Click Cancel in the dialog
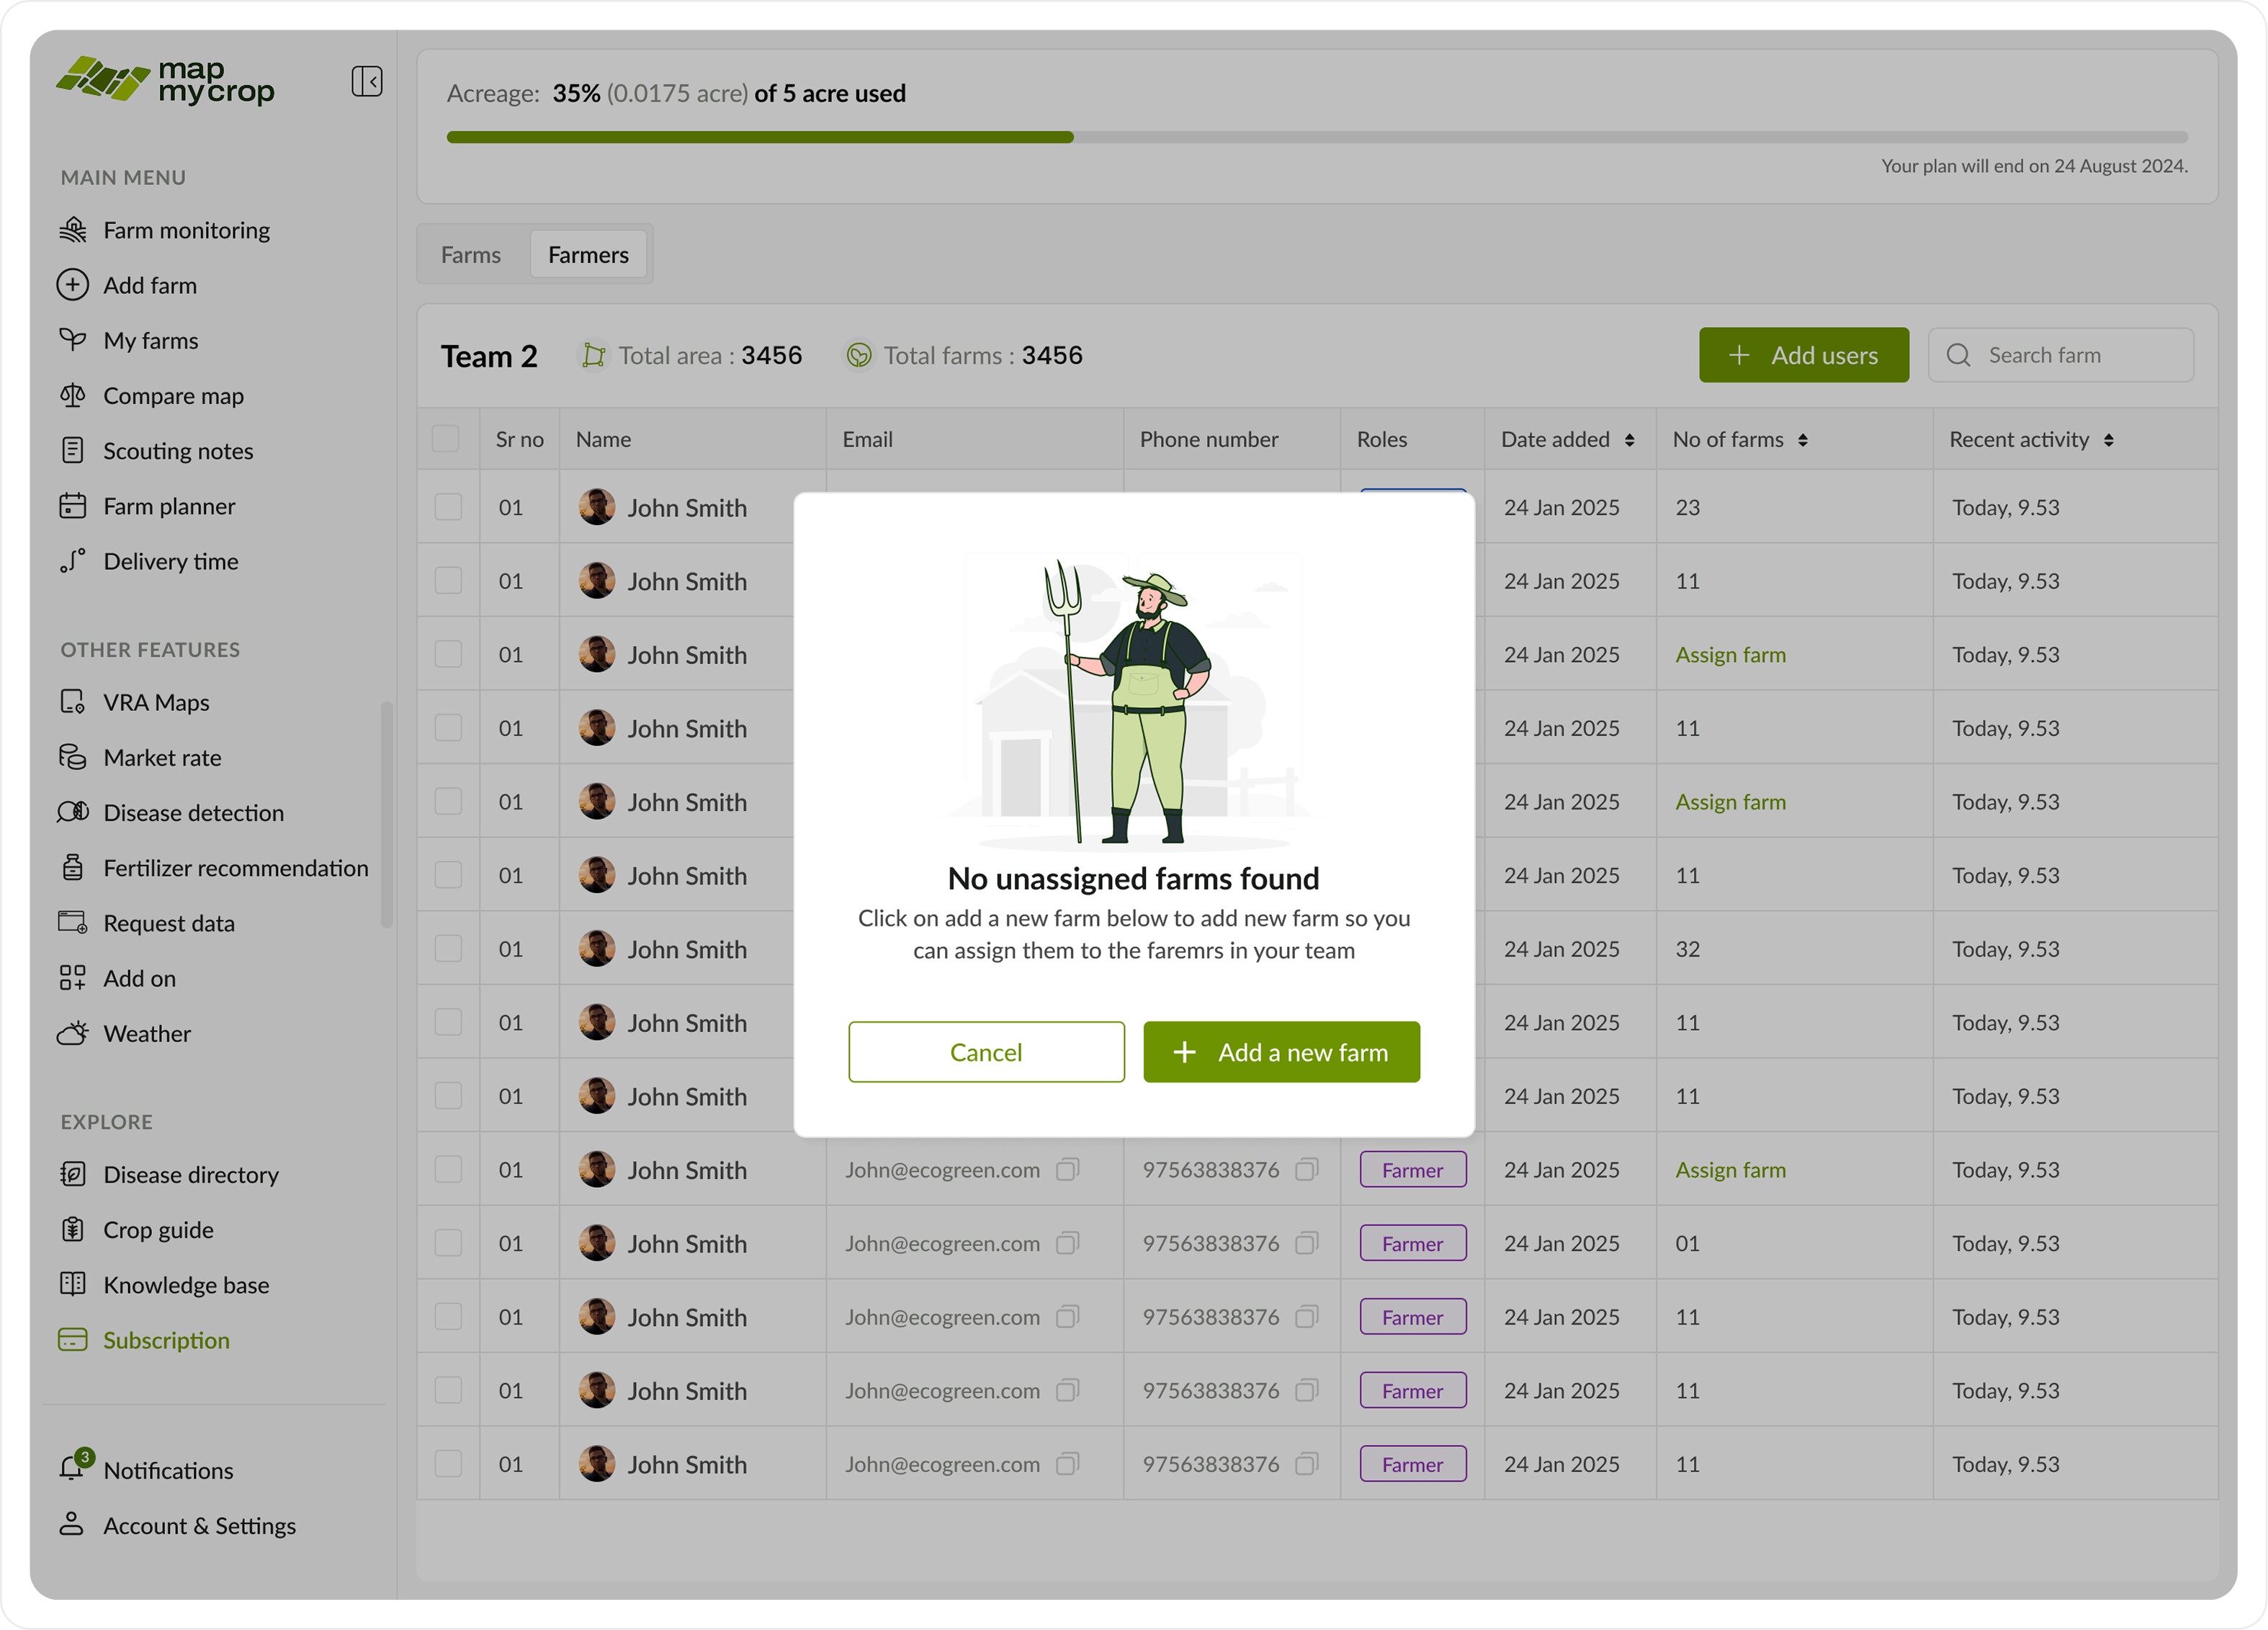 [985, 1052]
